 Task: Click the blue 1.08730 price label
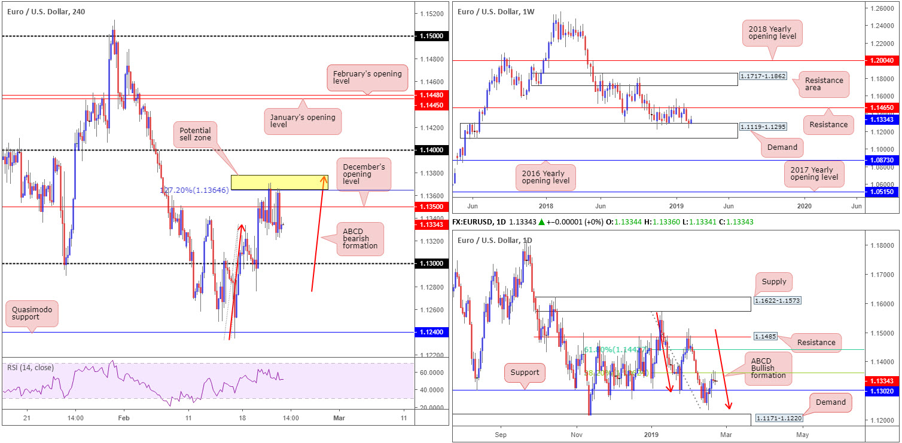(x=883, y=161)
